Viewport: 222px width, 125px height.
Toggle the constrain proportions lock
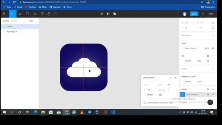pos(213,23)
